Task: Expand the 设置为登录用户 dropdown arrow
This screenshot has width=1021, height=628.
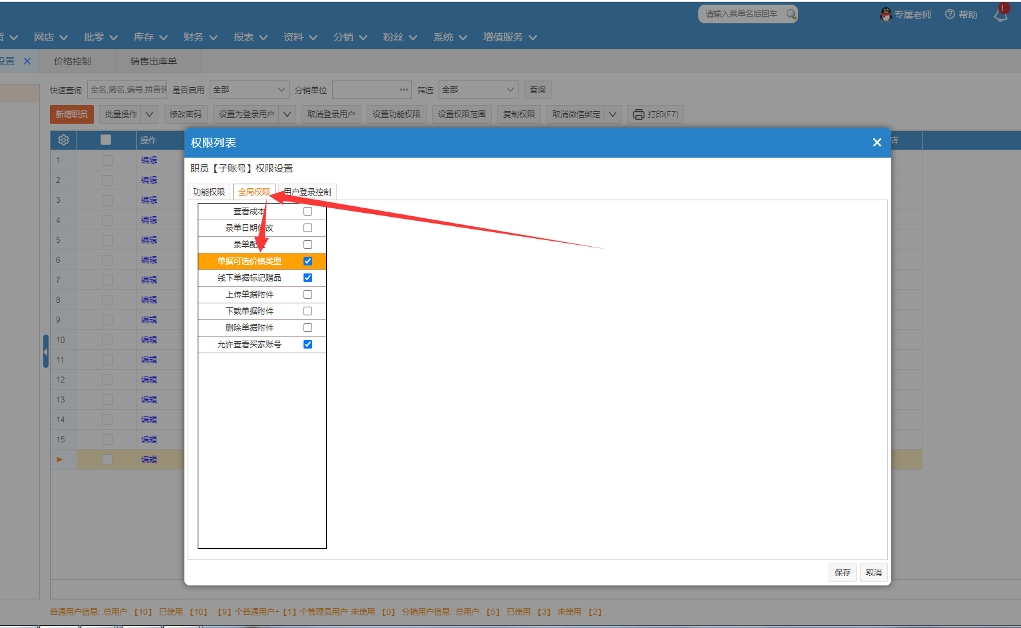Action: (x=288, y=114)
